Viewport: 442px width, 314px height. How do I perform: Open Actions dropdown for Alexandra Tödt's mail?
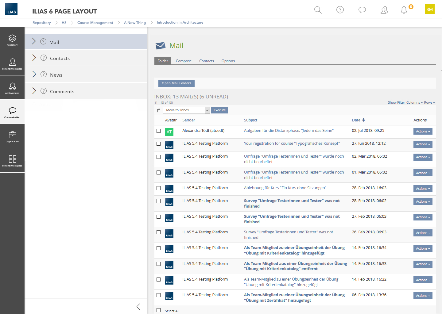[423, 131]
